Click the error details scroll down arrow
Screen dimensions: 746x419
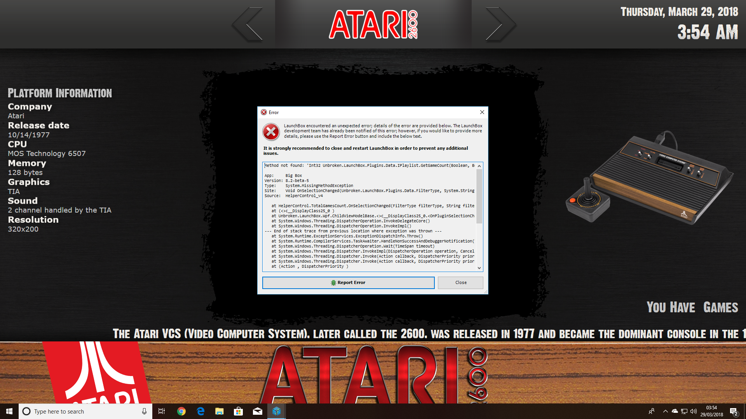[x=479, y=268]
